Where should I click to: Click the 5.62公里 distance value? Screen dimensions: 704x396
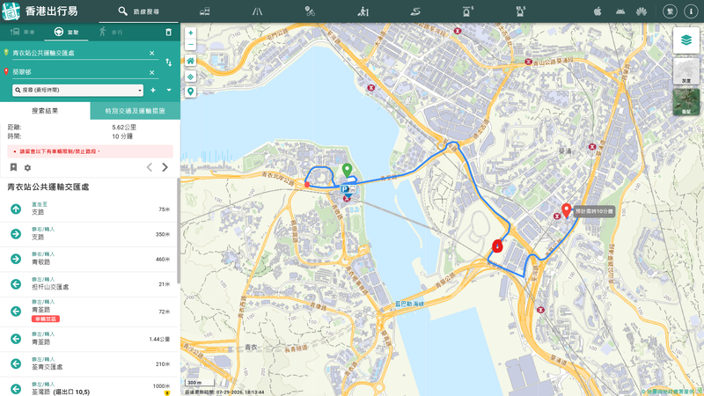coord(124,127)
